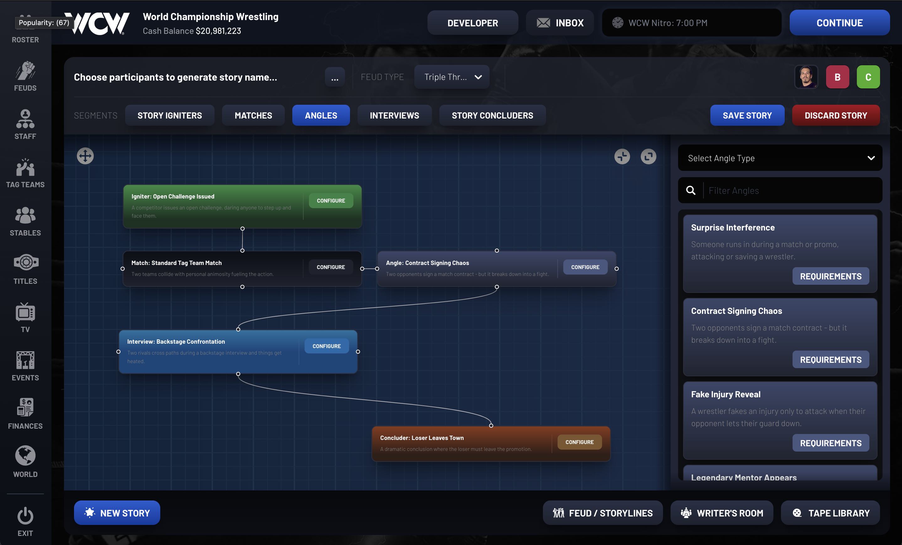This screenshot has height=545, width=902.
Task: Switch to the Interviews tab
Action: coord(394,115)
